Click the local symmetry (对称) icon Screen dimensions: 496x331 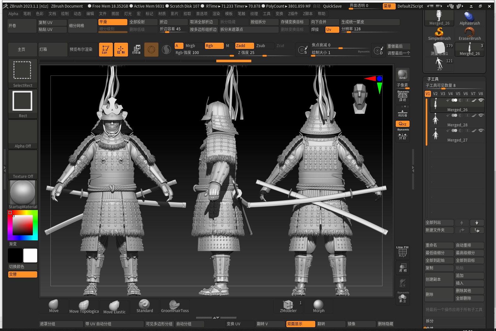(x=403, y=136)
